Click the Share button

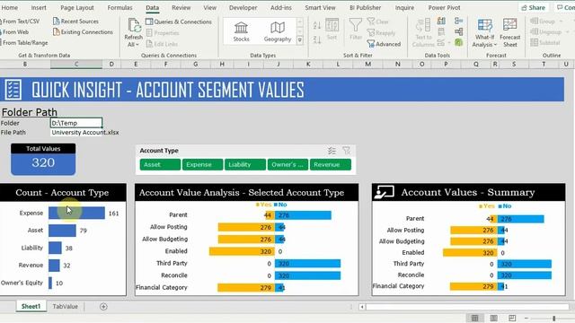(x=533, y=7)
